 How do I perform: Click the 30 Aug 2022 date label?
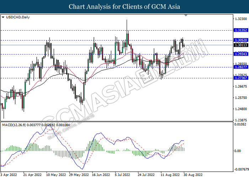tap(193, 175)
